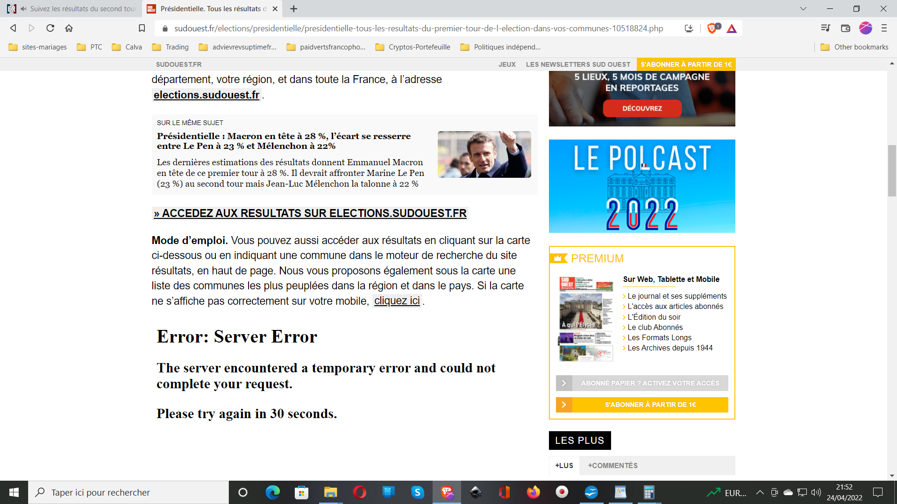Open LES NEWSLETTERS SUD OUEST link

coord(578,64)
